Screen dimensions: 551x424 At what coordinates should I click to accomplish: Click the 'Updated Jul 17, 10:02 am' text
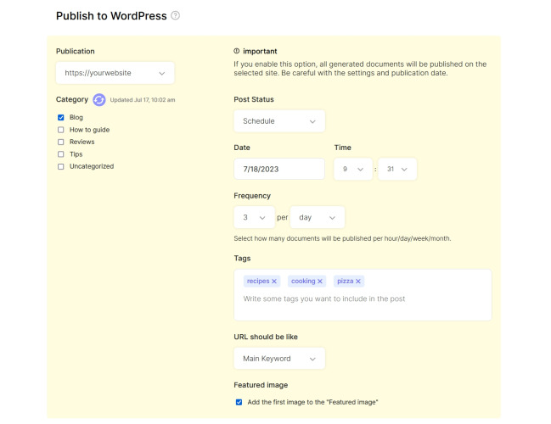[x=143, y=100]
